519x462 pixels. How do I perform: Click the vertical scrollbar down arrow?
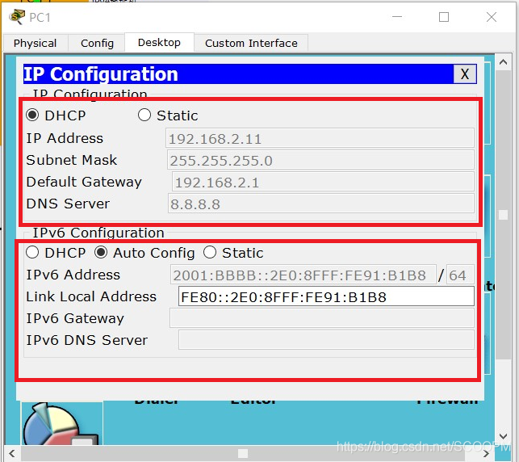coord(503,436)
